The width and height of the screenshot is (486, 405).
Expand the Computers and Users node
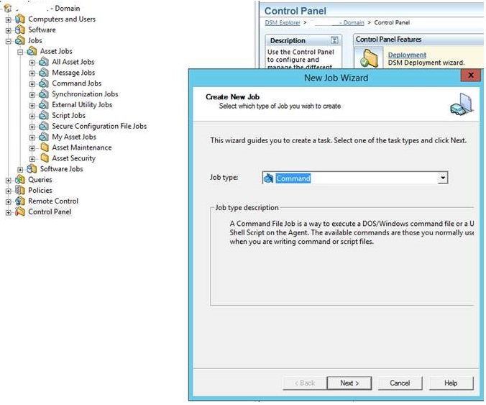click(x=9, y=20)
